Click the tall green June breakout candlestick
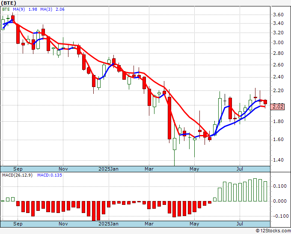 pyautogui.click(x=220, y=110)
